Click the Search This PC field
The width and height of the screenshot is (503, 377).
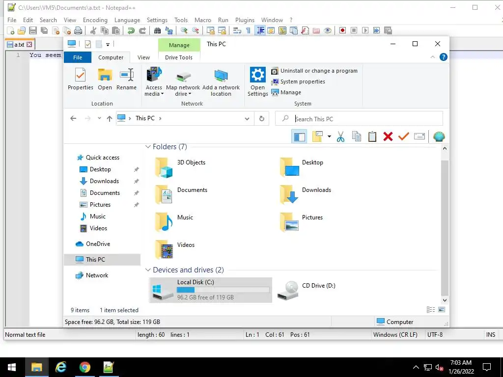coord(359,119)
